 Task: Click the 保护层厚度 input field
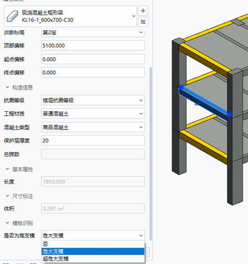(x=93, y=140)
